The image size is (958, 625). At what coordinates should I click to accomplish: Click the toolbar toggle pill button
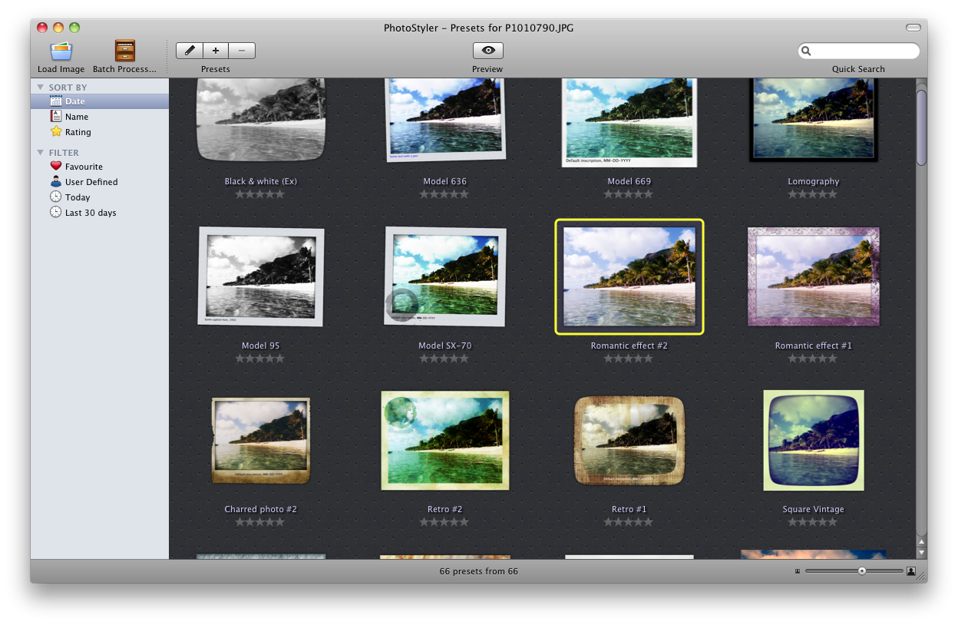913,28
